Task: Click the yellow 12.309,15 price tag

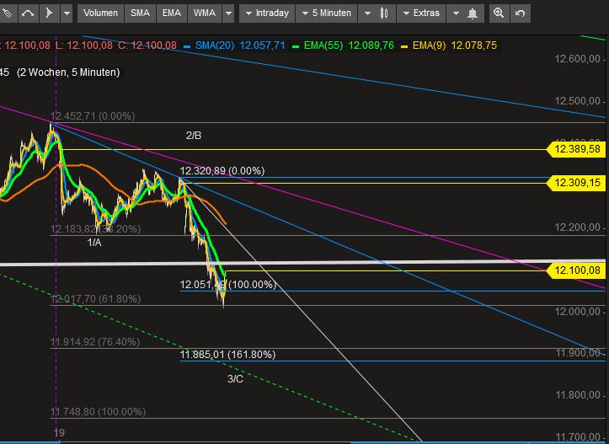Action: point(576,183)
